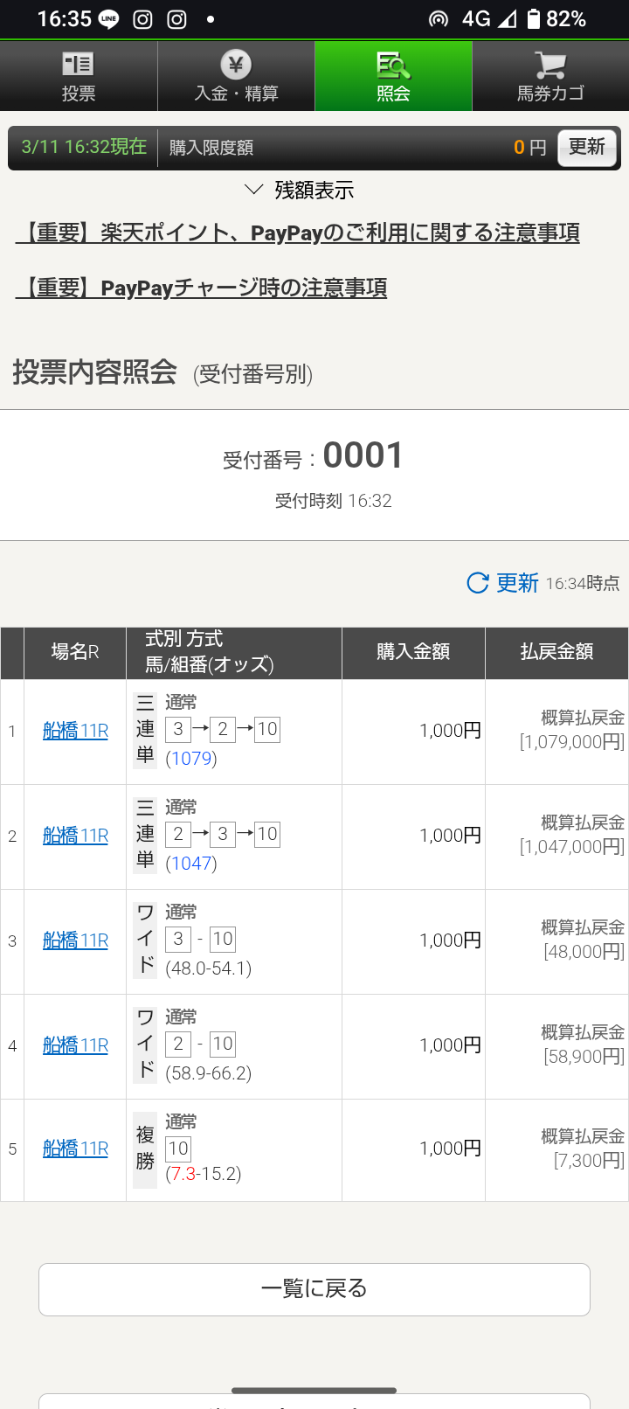Open the 楽天ポイント、PayPay notice link
Viewport: 629px width, 1409px height.
click(298, 233)
